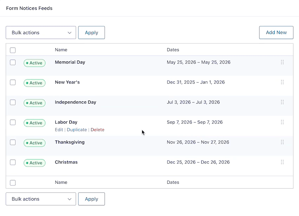Click the Active status badge for Christmas
The width and height of the screenshot is (299, 216).
coord(34,163)
